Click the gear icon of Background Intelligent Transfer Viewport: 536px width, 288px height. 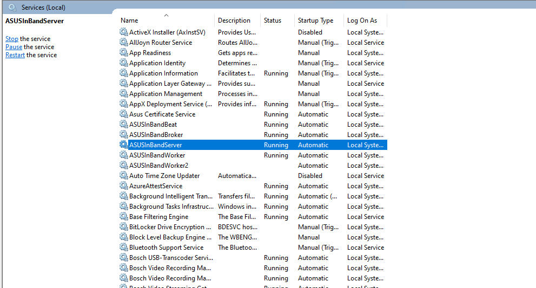(x=123, y=196)
